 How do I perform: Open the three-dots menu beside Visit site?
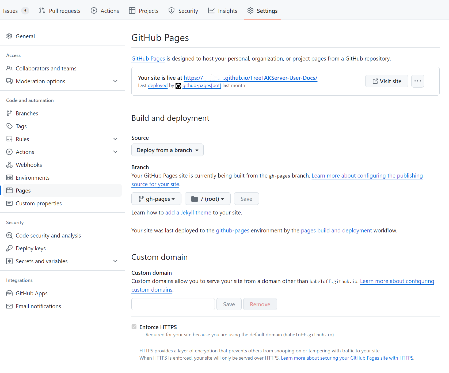click(417, 81)
